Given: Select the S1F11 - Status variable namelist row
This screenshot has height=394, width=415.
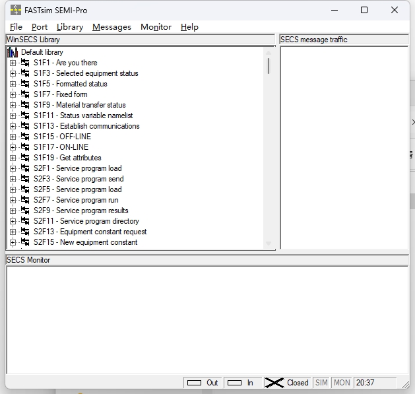Looking at the screenshot, I should tap(83, 115).
